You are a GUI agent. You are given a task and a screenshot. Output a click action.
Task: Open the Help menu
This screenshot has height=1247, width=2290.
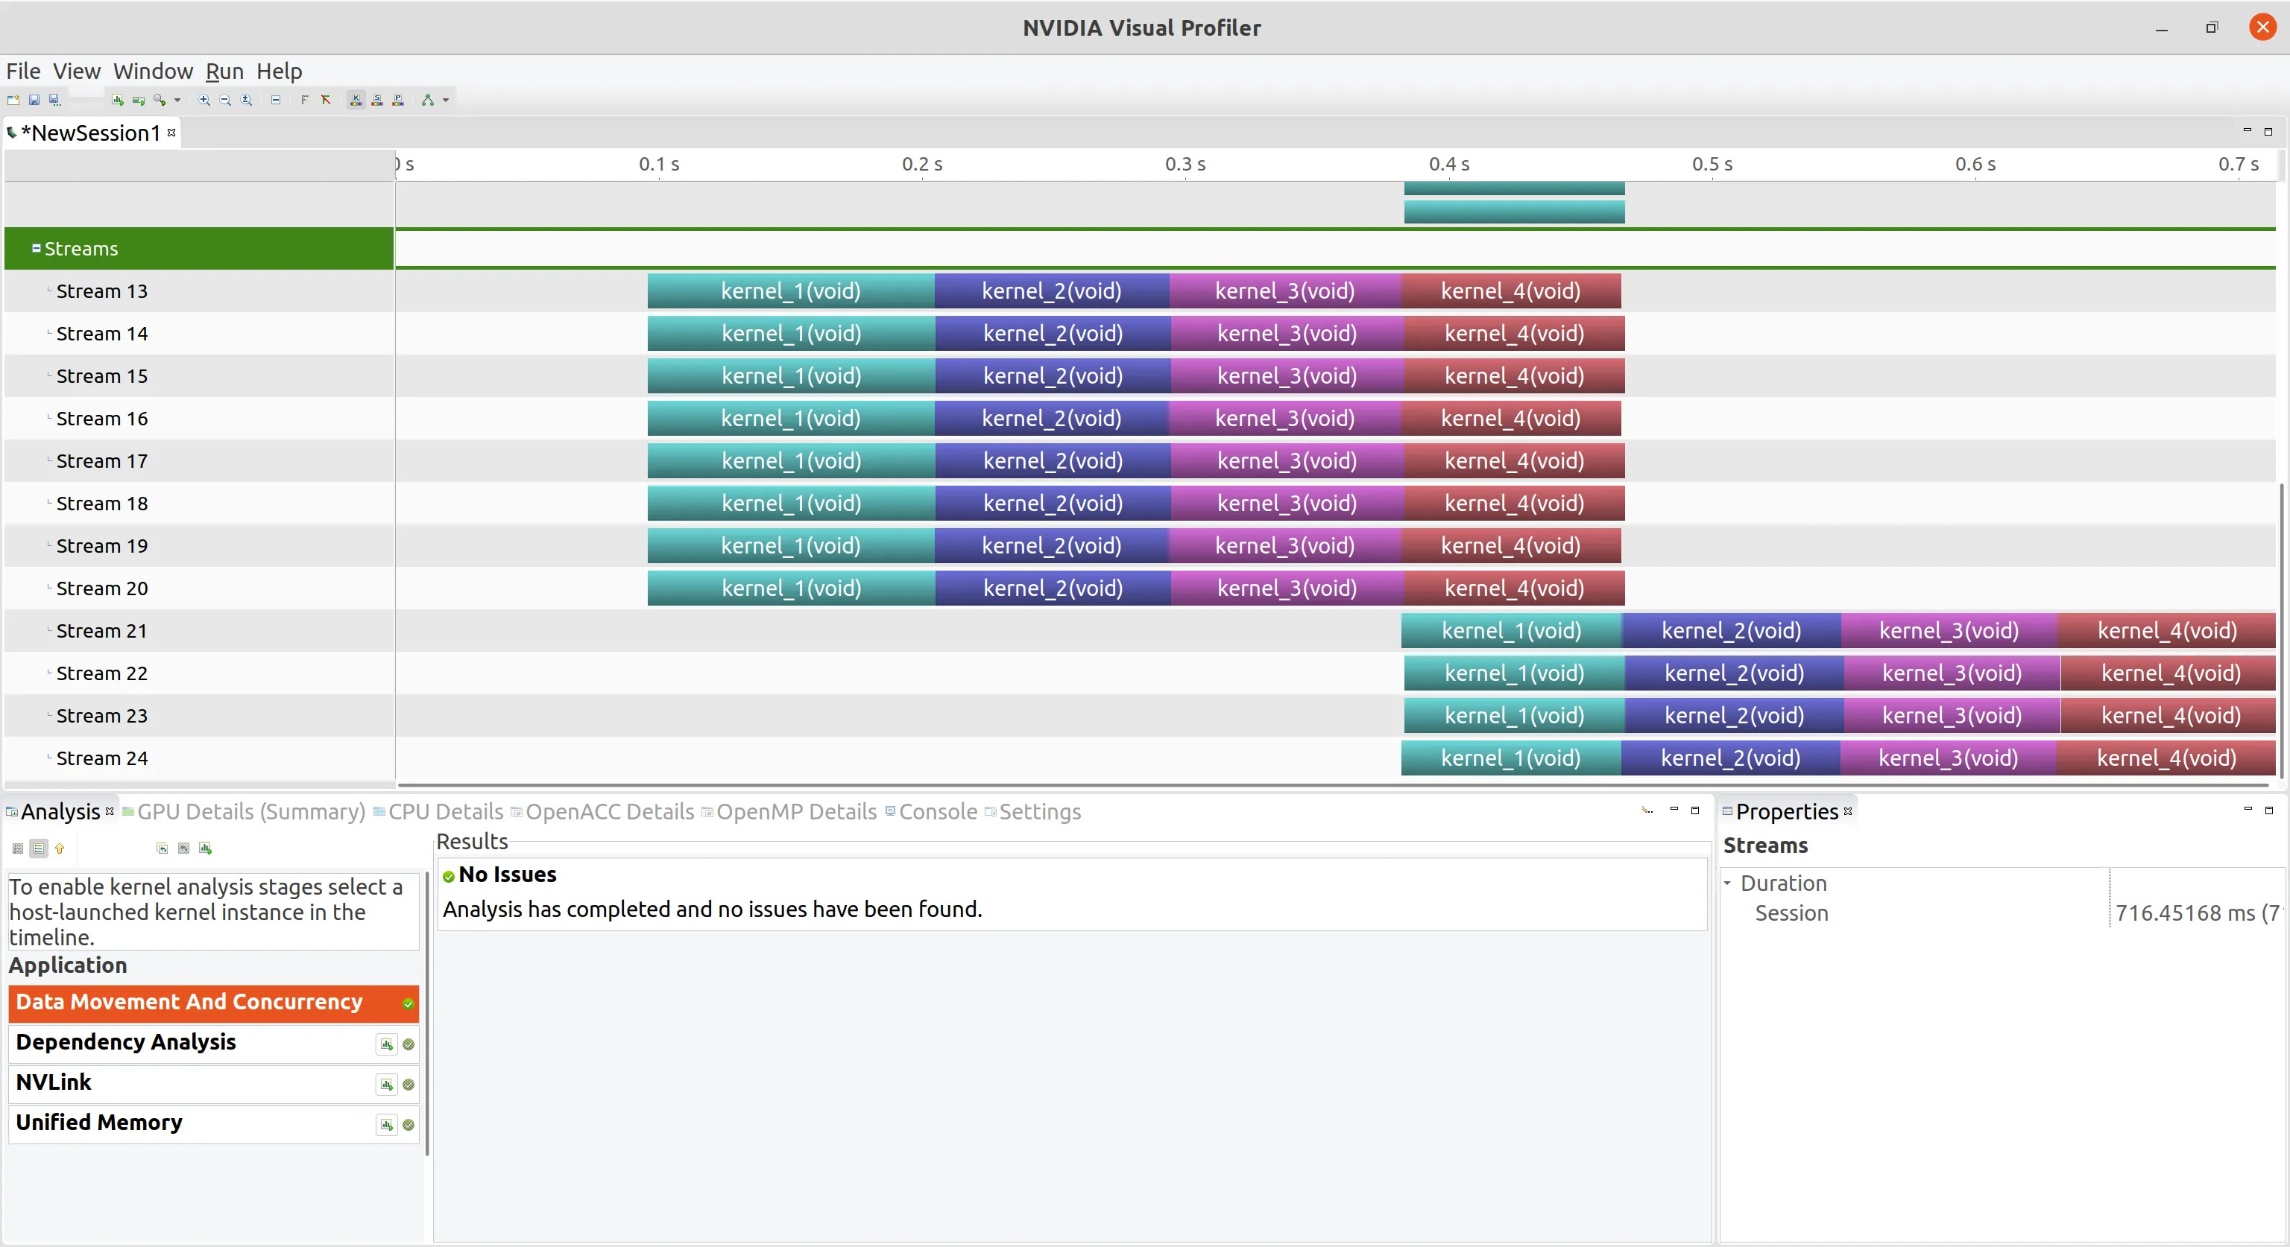pos(279,71)
